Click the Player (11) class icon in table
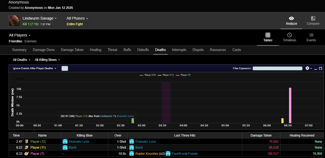Viewport: 325px width, 158px height. (x=27, y=148)
